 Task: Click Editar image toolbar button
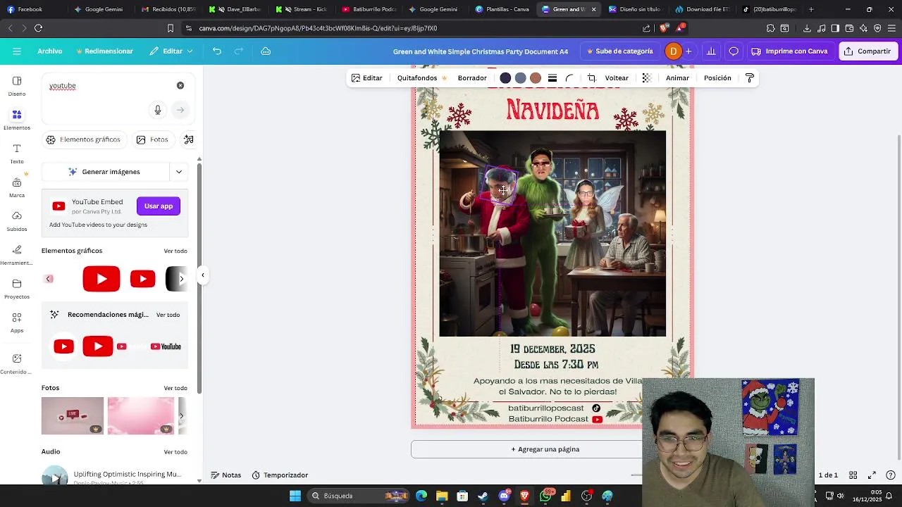367,78
